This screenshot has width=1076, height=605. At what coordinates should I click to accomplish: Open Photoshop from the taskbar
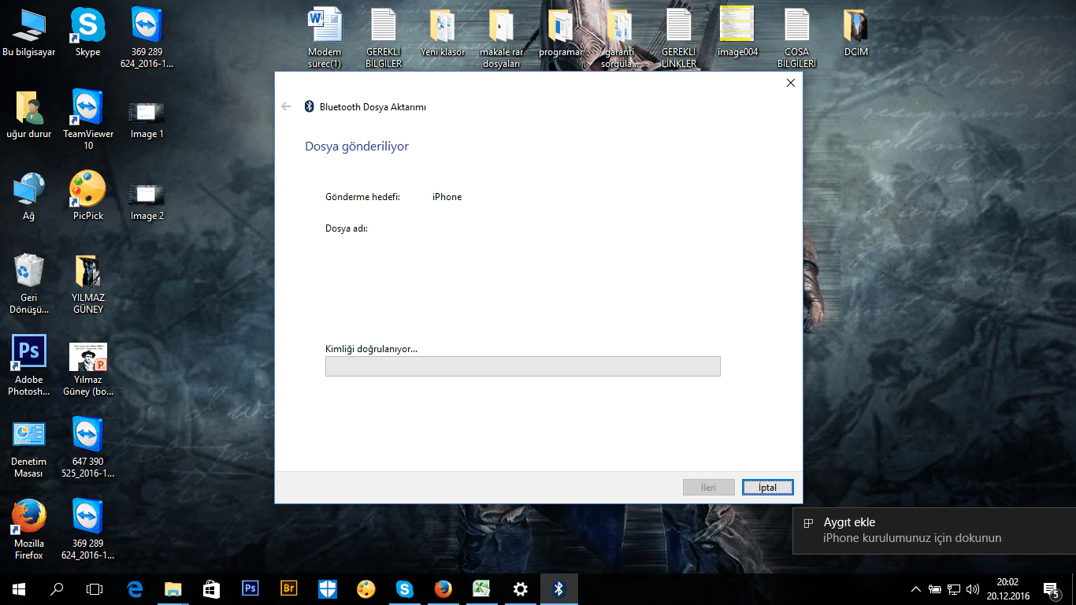tap(250, 588)
